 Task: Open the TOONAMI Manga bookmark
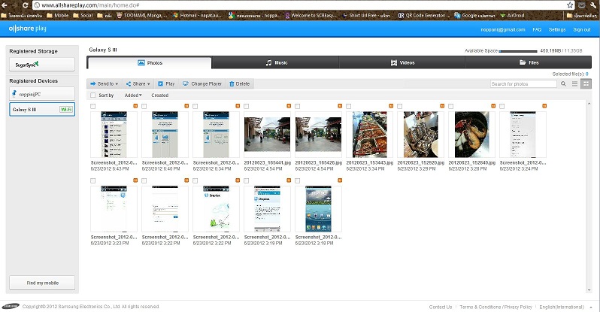(x=141, y=15)
